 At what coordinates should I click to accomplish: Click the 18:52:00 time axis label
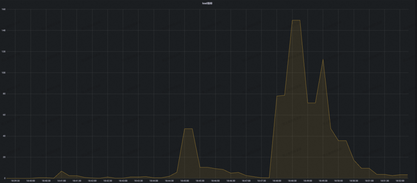pyautogui.click(x=400, y=181)
